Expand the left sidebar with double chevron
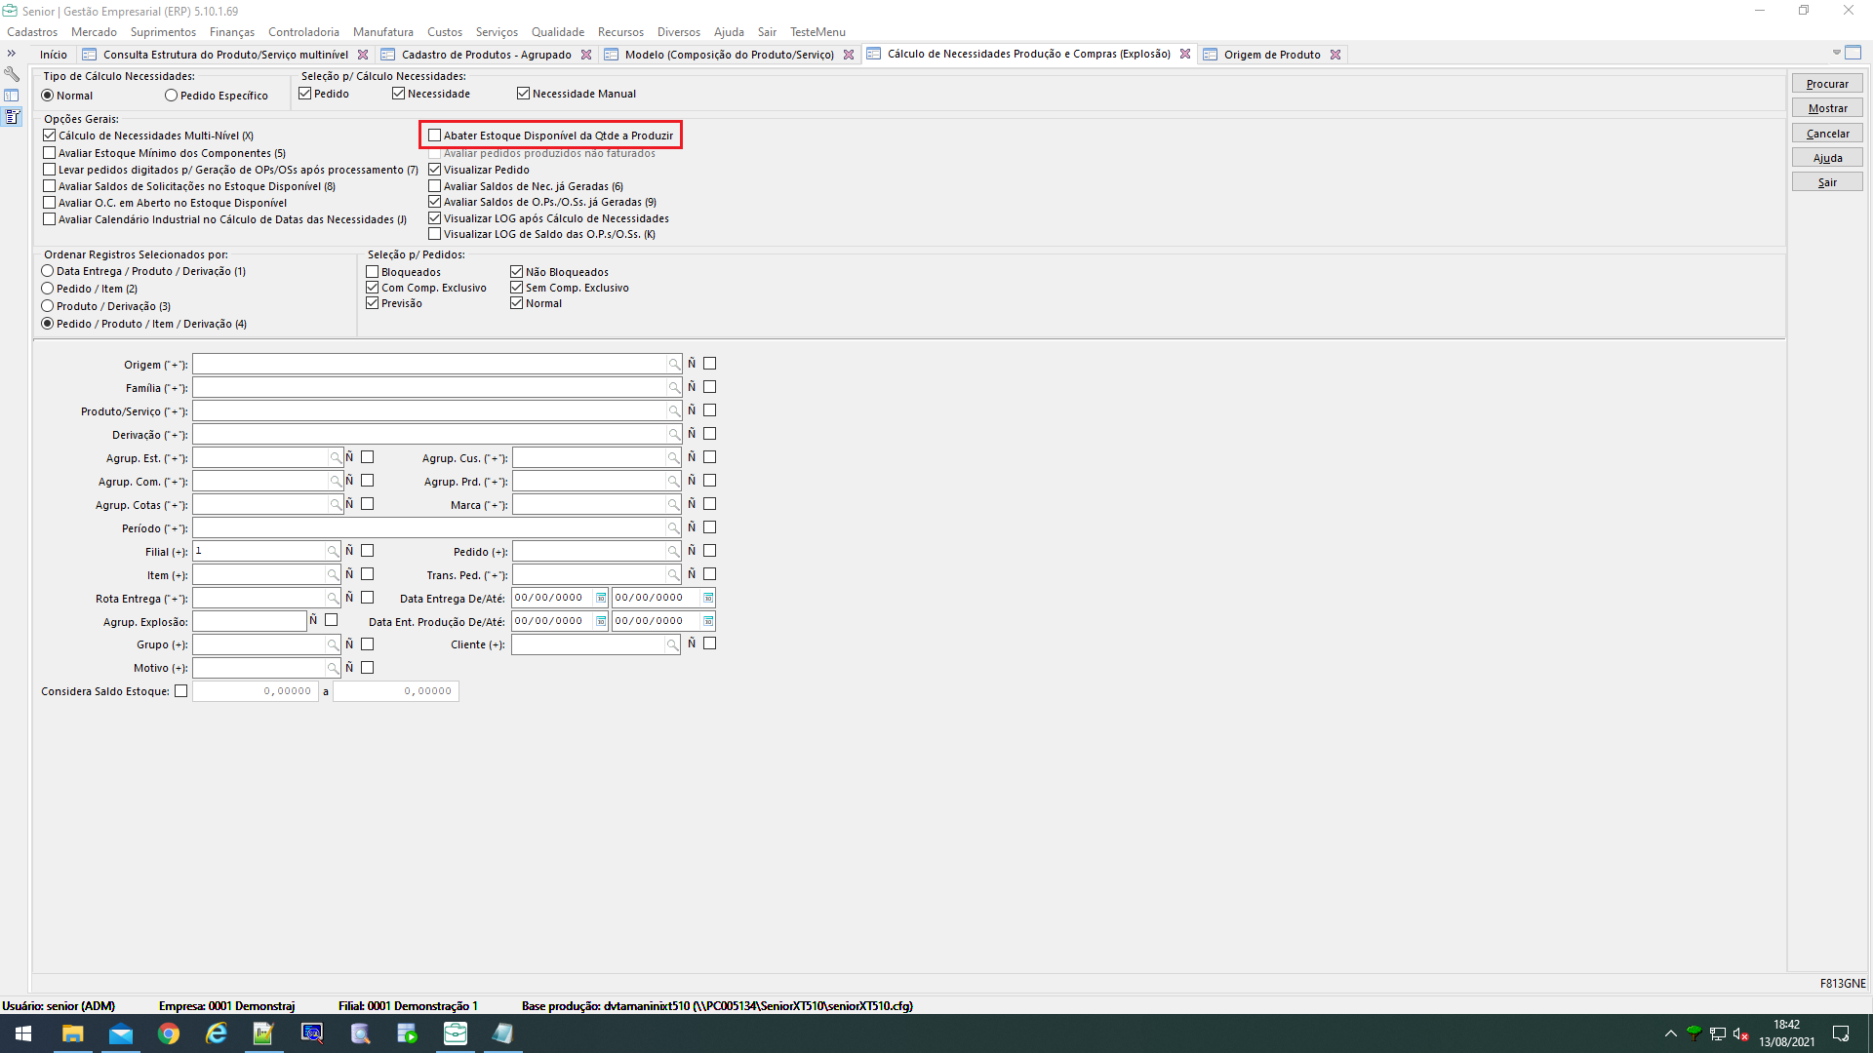The image size is (1873, 1053). click(12, 54)
